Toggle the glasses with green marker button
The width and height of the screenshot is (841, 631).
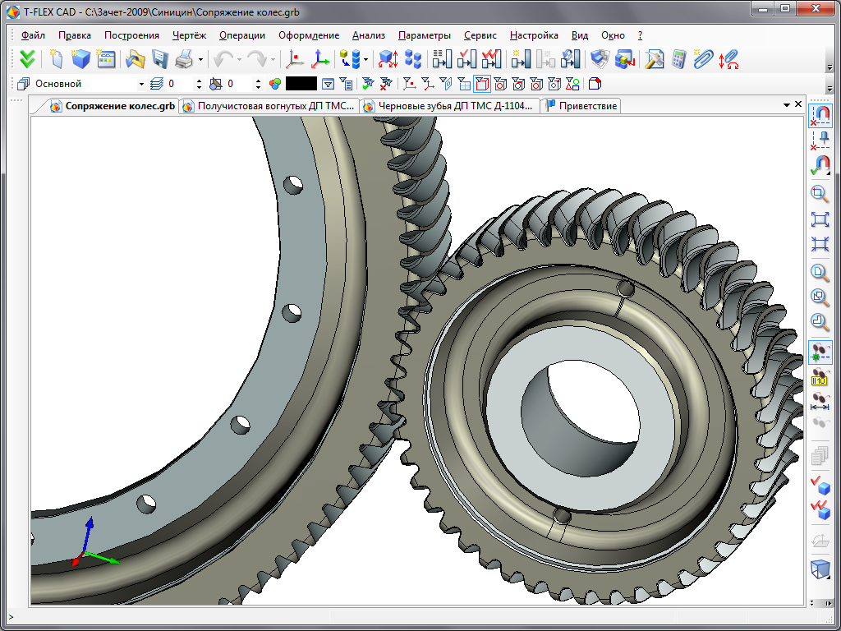[x=820, y=352]
